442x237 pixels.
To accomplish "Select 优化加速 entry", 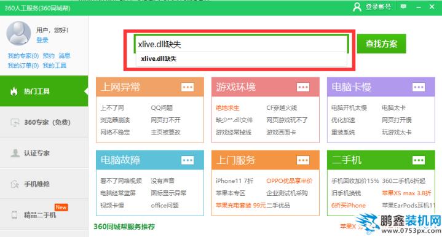I will [x=343, y=120].
